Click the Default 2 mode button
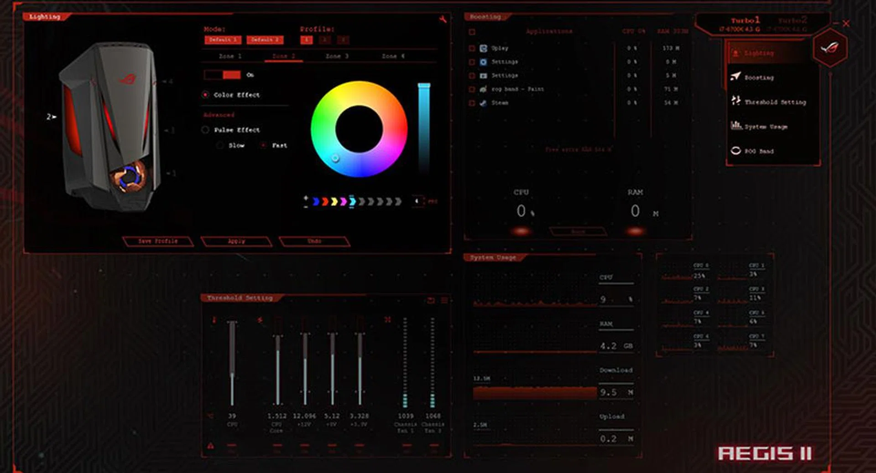This screenshot has height=473, width=876. tap(265, 40)
